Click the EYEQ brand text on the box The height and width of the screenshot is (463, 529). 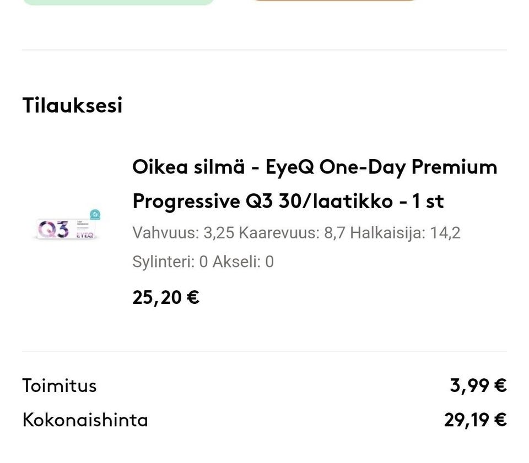click(85, 235)
